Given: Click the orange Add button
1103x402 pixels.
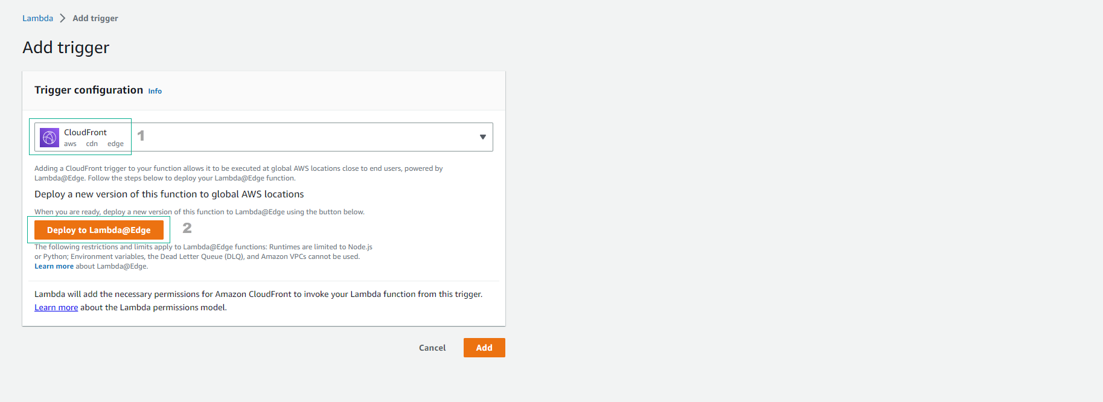Looking at the screenshot, I should [484, 348].
